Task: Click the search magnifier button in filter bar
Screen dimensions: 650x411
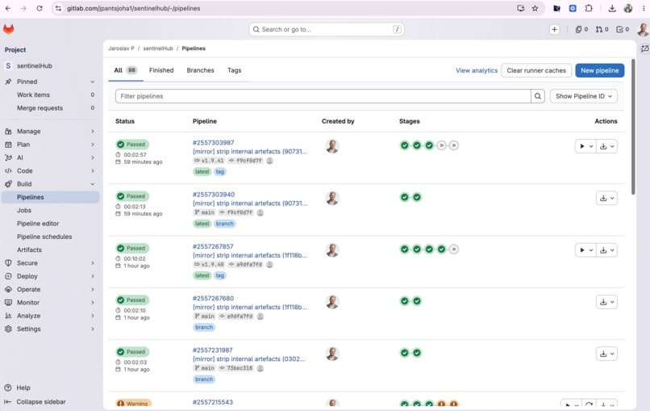Action: pyautogui.click(x=538, y=96)
